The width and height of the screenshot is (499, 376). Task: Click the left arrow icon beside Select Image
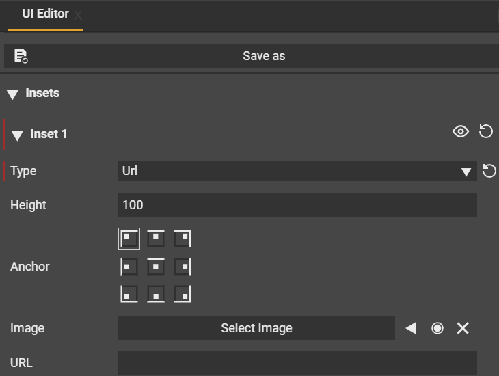(411, 329)
